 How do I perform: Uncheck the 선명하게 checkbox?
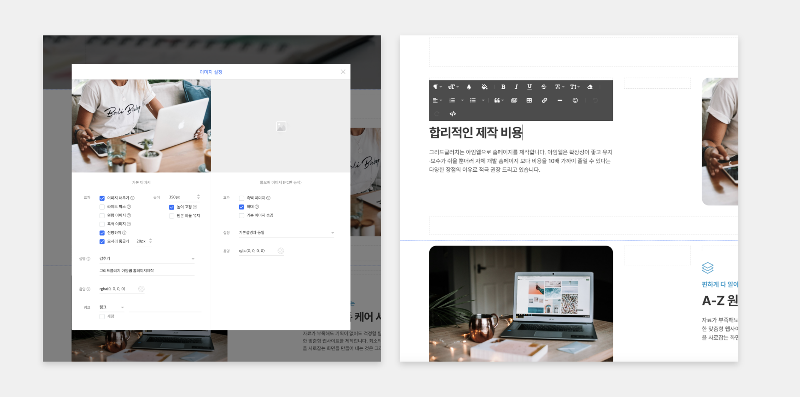point(102,233)
